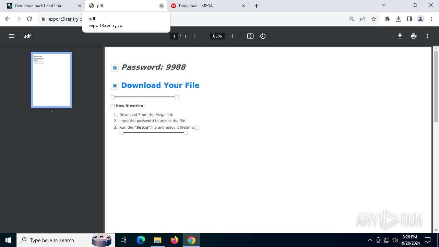Print the PDF document
The height and width of the screenshot is (247, 439).
(x=414, y=36)
